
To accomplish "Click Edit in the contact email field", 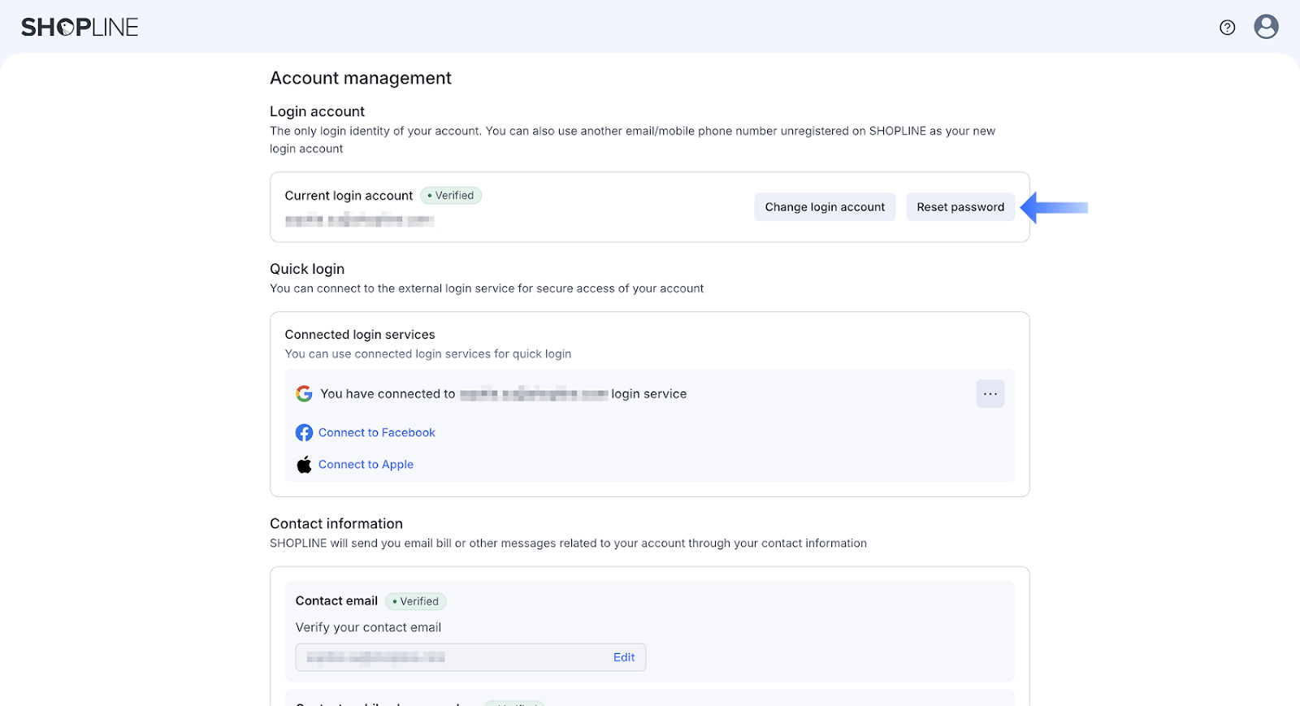I will coord(624,657).
